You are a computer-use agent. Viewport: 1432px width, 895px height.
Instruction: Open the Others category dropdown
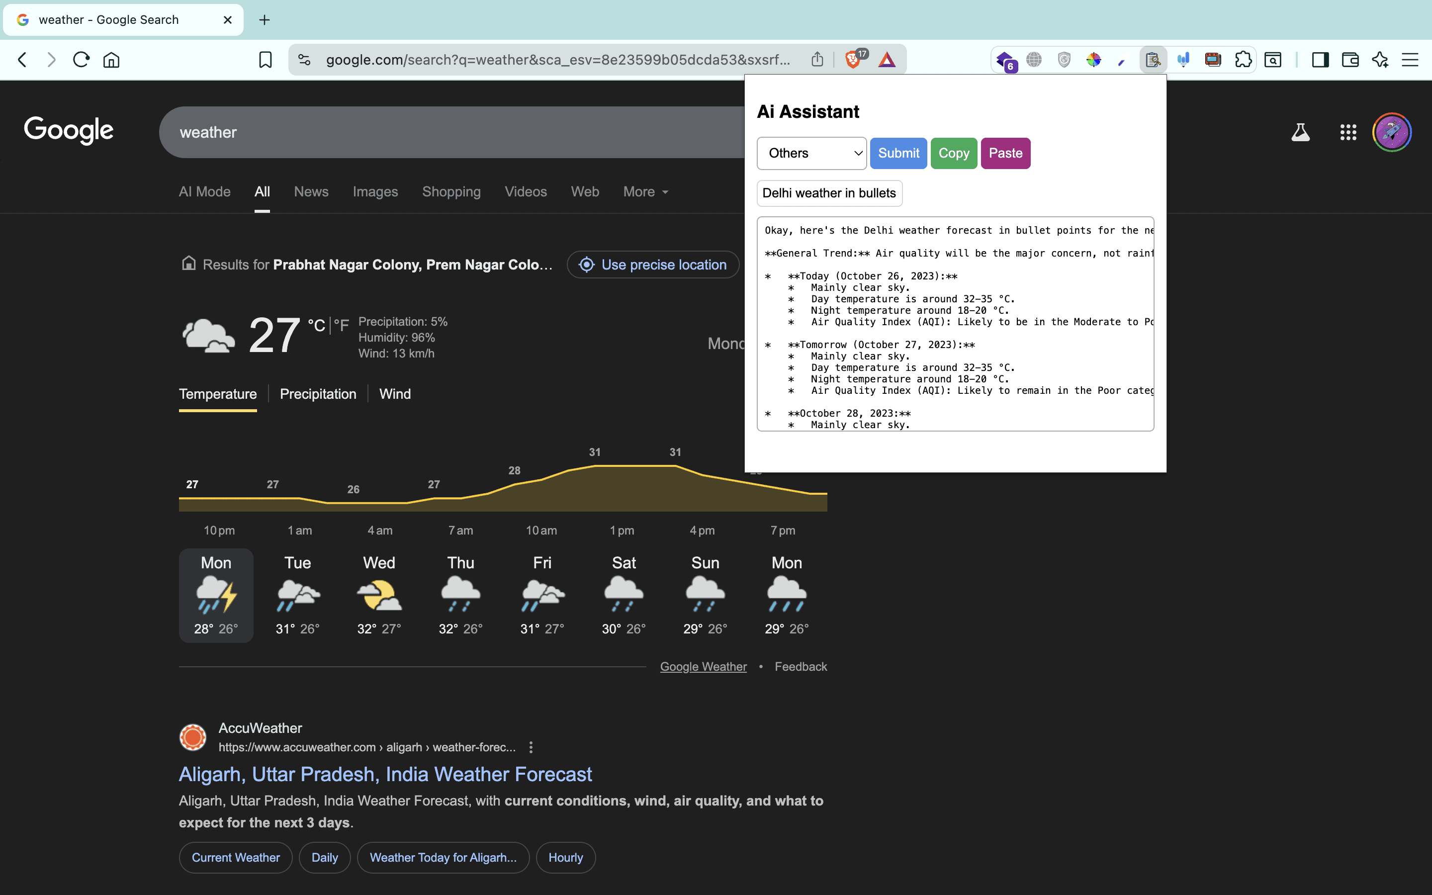click(x=811, y=153)
